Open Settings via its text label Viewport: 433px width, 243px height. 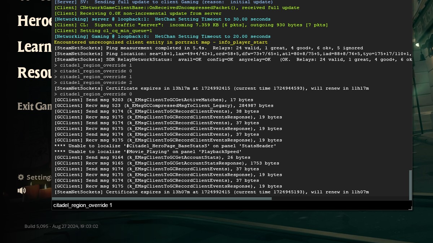[39, 177]
